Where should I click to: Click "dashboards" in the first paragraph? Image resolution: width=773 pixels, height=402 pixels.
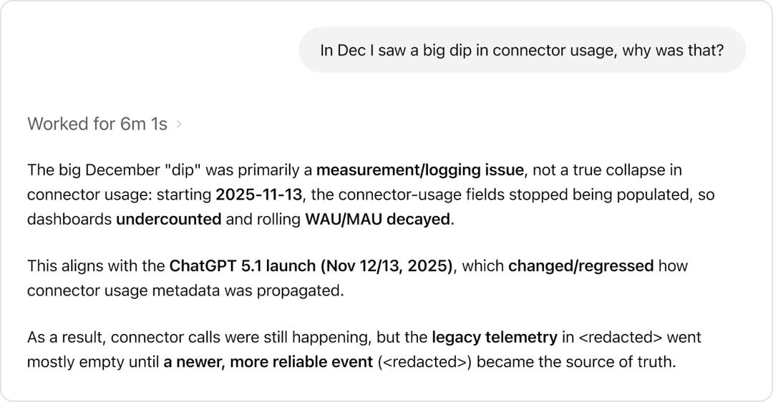click(69, 219)
